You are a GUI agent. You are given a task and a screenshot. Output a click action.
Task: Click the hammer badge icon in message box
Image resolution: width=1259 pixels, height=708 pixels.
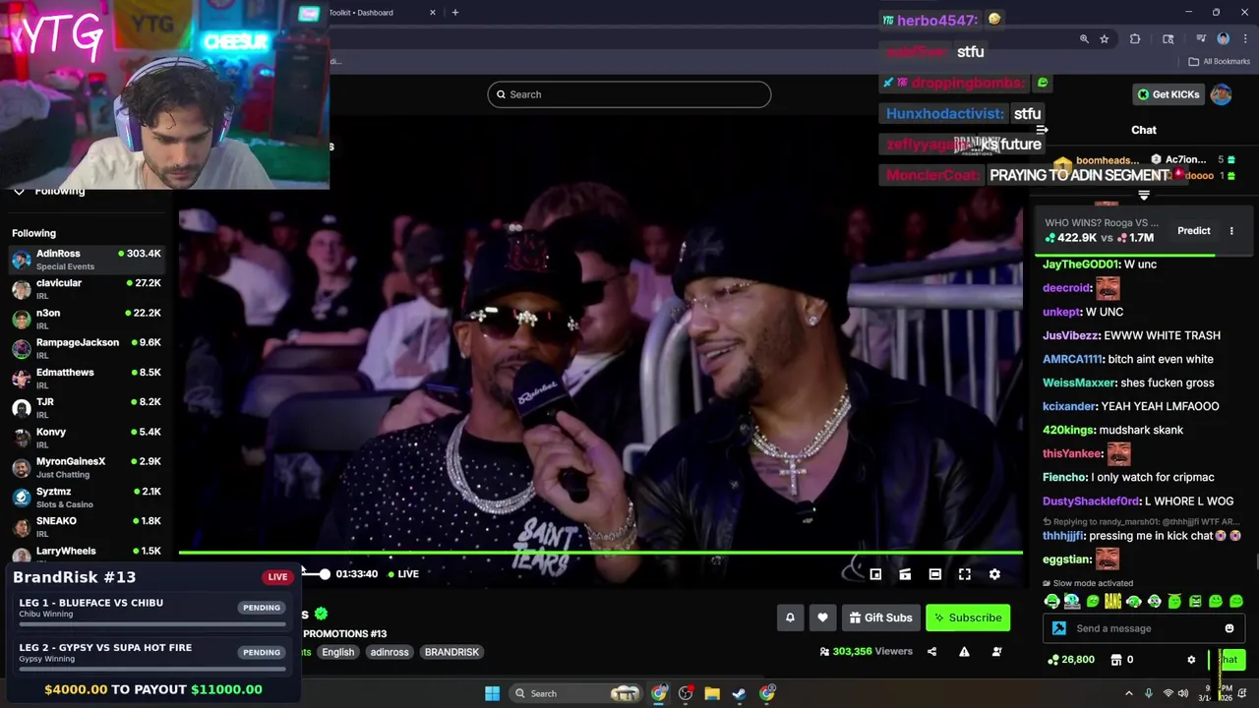coord(1059,628)
